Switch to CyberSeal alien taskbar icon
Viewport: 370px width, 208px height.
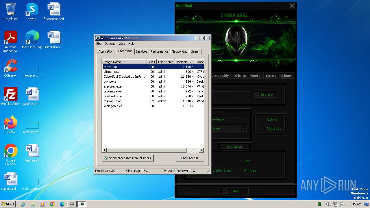[72, 204]
